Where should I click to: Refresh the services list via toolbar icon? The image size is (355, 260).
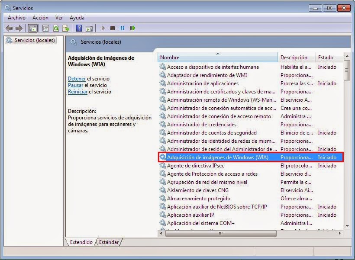56,28
